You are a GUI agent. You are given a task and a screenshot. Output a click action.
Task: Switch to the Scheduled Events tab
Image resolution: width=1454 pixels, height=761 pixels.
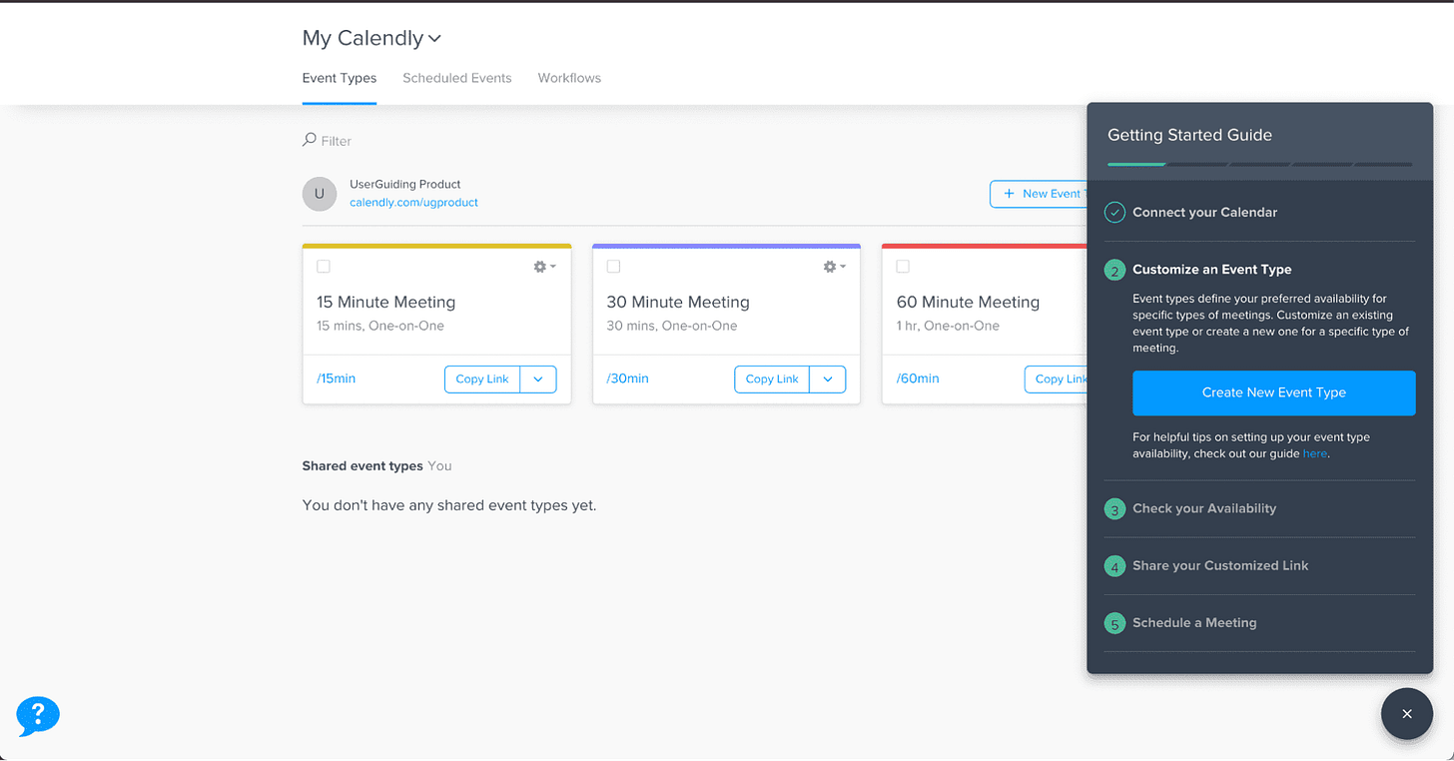pos(456,78)
